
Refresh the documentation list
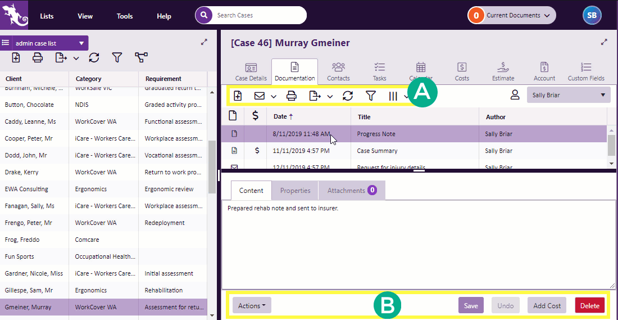[348, 96]
